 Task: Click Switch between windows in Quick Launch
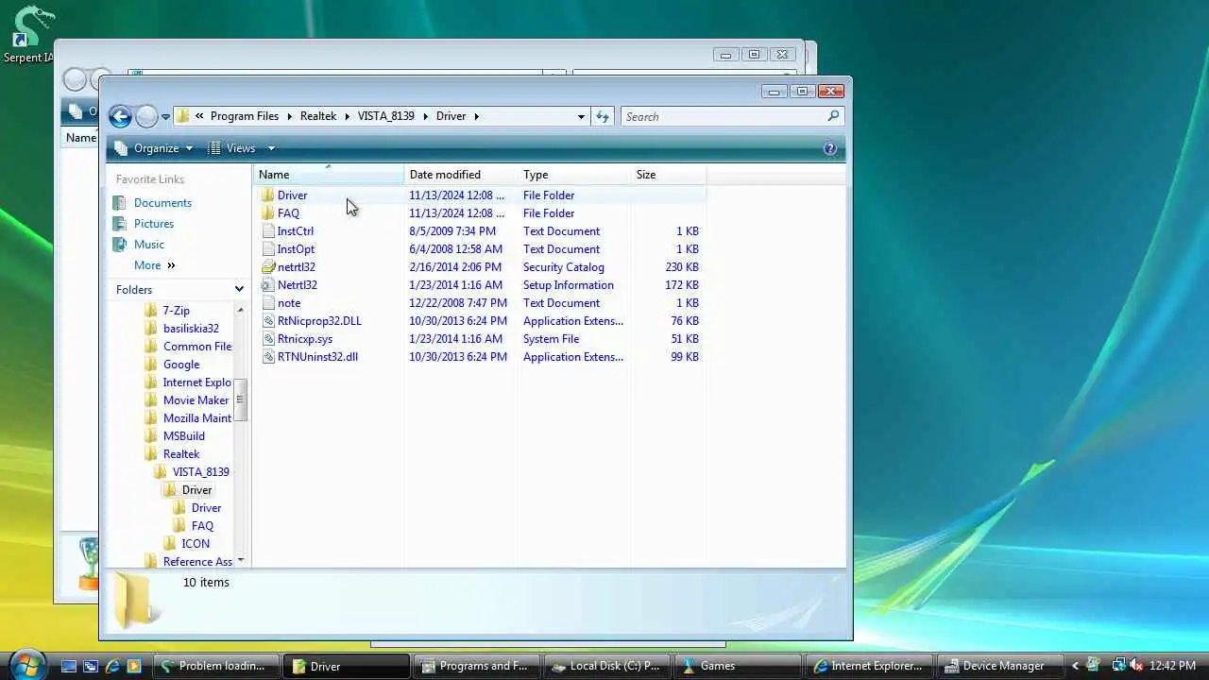tap(91, 666)
